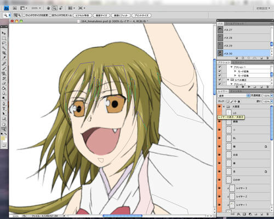The image size is (274, 219).
Task: Select the Rotate View tool
Action: point(61,8)
